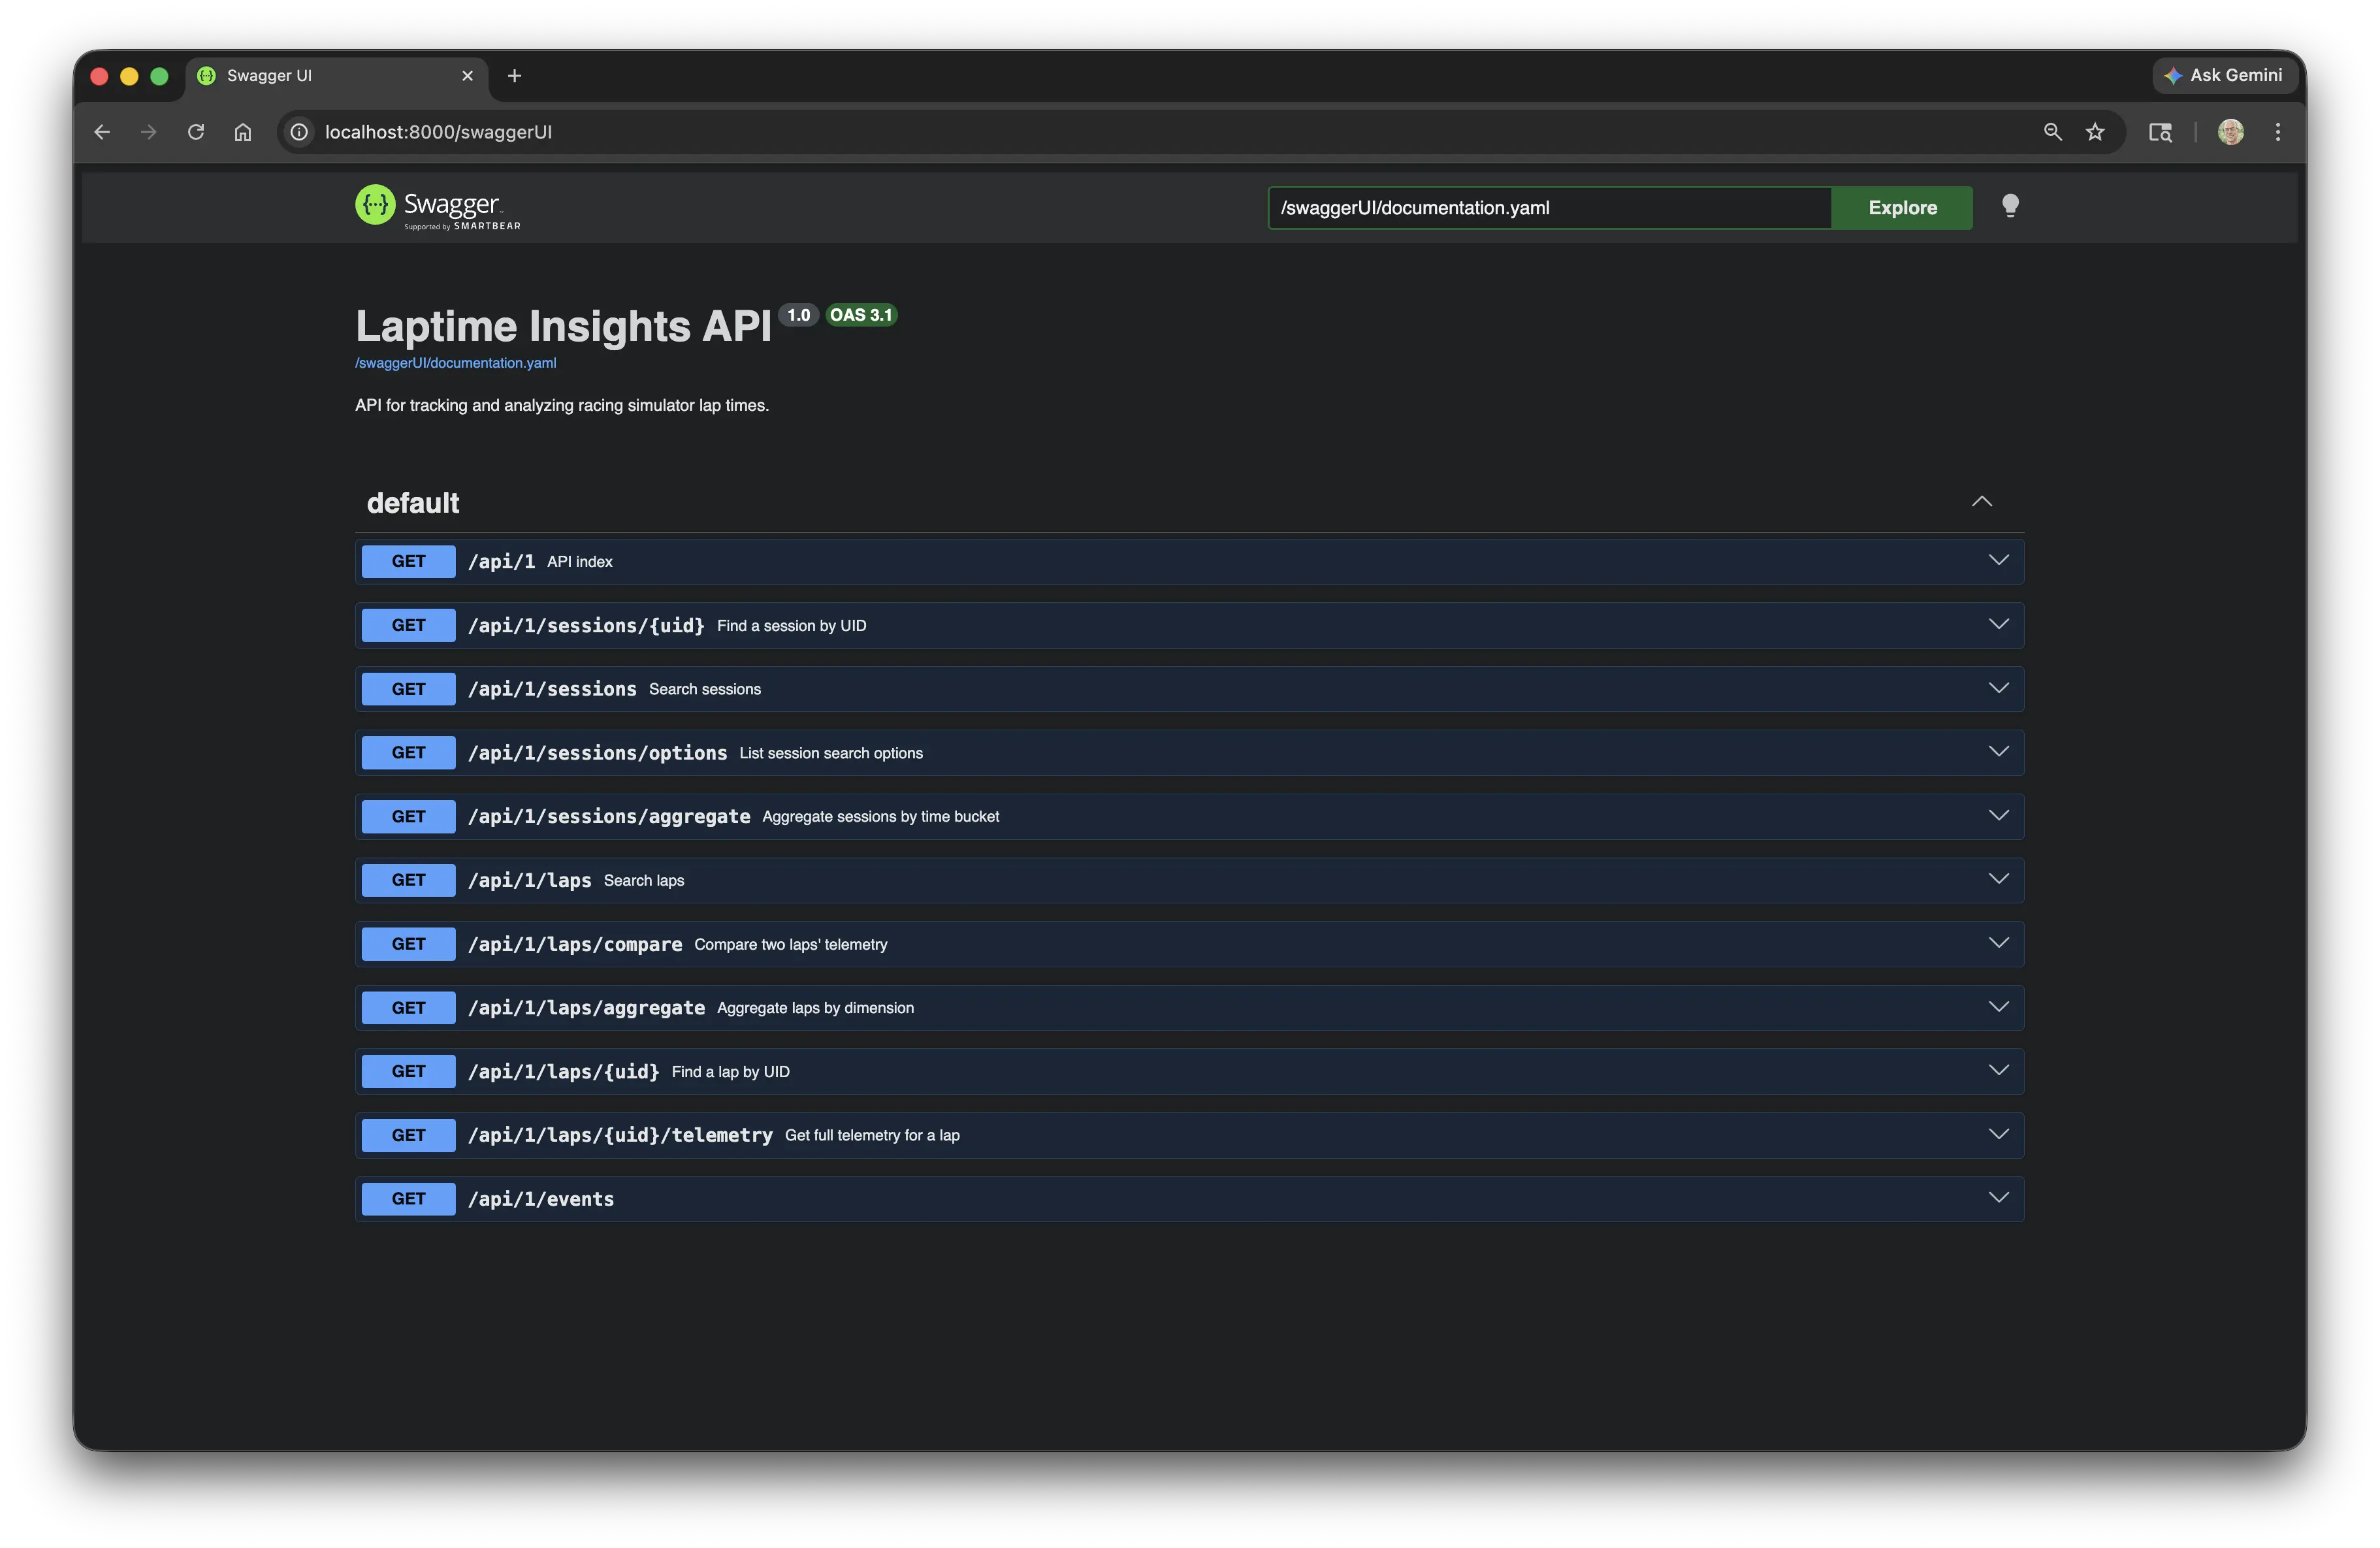Screen dimensions: 2380x1548
Task: Click the /api/1/sessions/options path text
Action: coord(597,752)
